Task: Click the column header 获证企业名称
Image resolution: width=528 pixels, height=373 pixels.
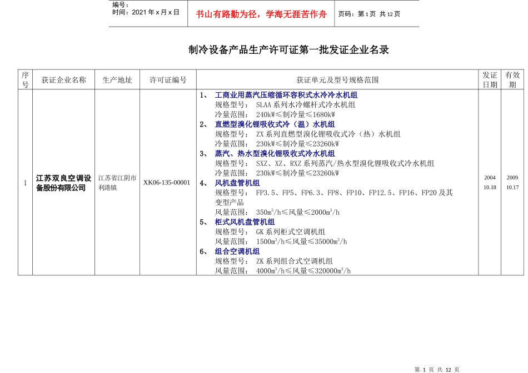Action: 64,80
